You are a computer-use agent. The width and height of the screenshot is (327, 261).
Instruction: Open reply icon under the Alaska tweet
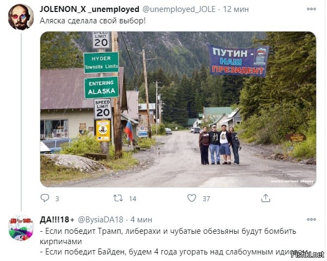pyautogui.click(x=45, y=198)
